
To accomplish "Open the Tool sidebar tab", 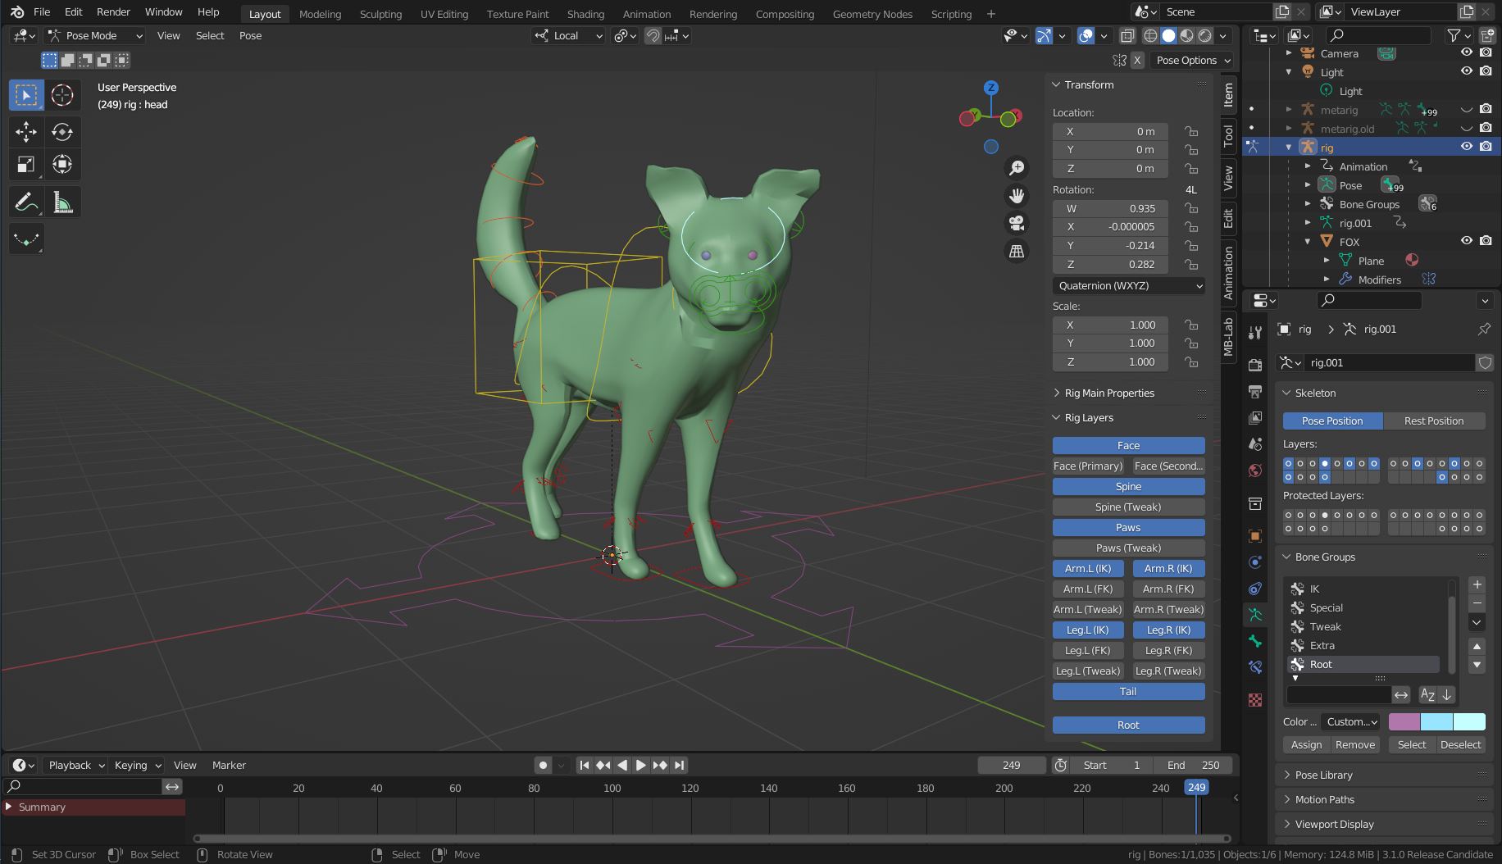I will coord(1228,135).
